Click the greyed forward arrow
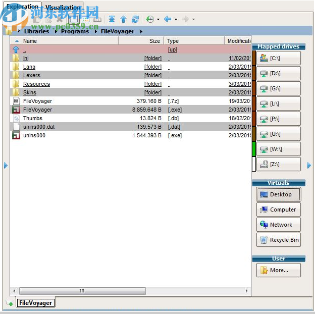The image size is (315, 314). pos(185,19)
